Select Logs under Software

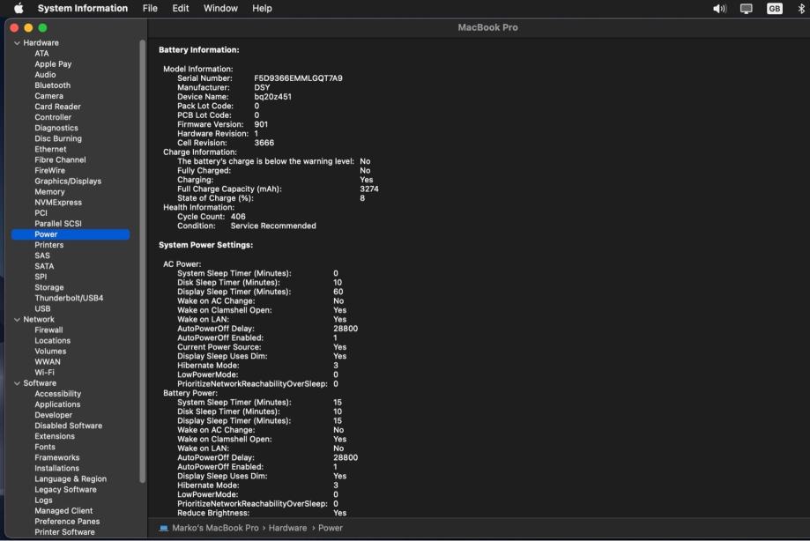click(x=43, y=500)
